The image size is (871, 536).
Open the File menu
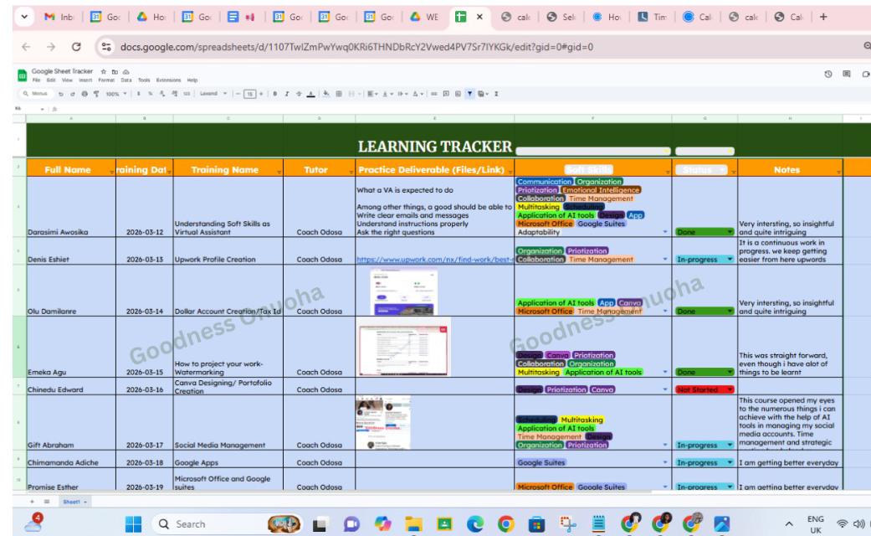pos(36,80)
